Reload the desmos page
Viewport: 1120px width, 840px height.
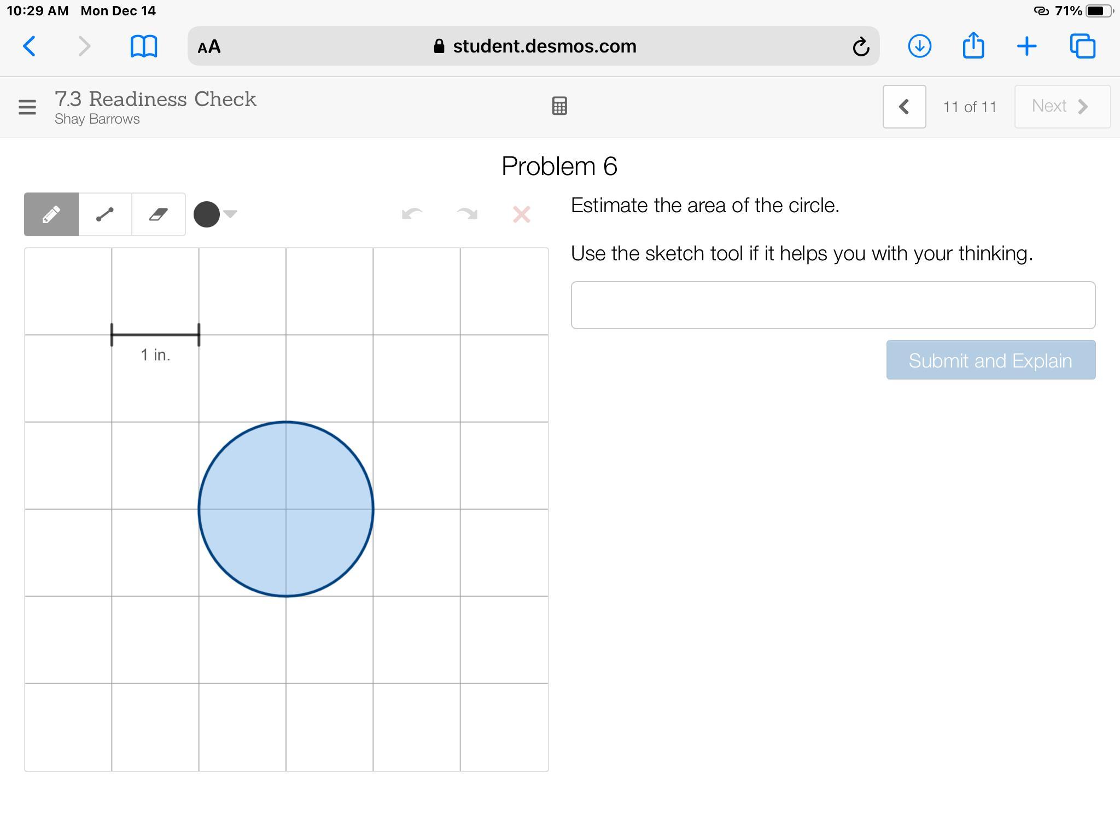pos(861,46)
